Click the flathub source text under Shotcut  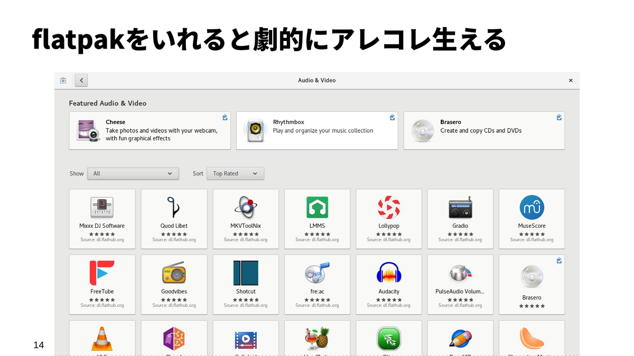[246, 305]
